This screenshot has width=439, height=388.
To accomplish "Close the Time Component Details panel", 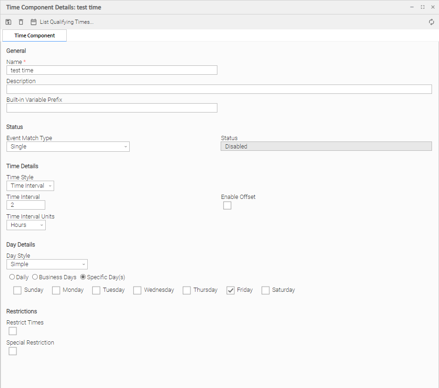I will pyautogui.click(x=432, y=7).
